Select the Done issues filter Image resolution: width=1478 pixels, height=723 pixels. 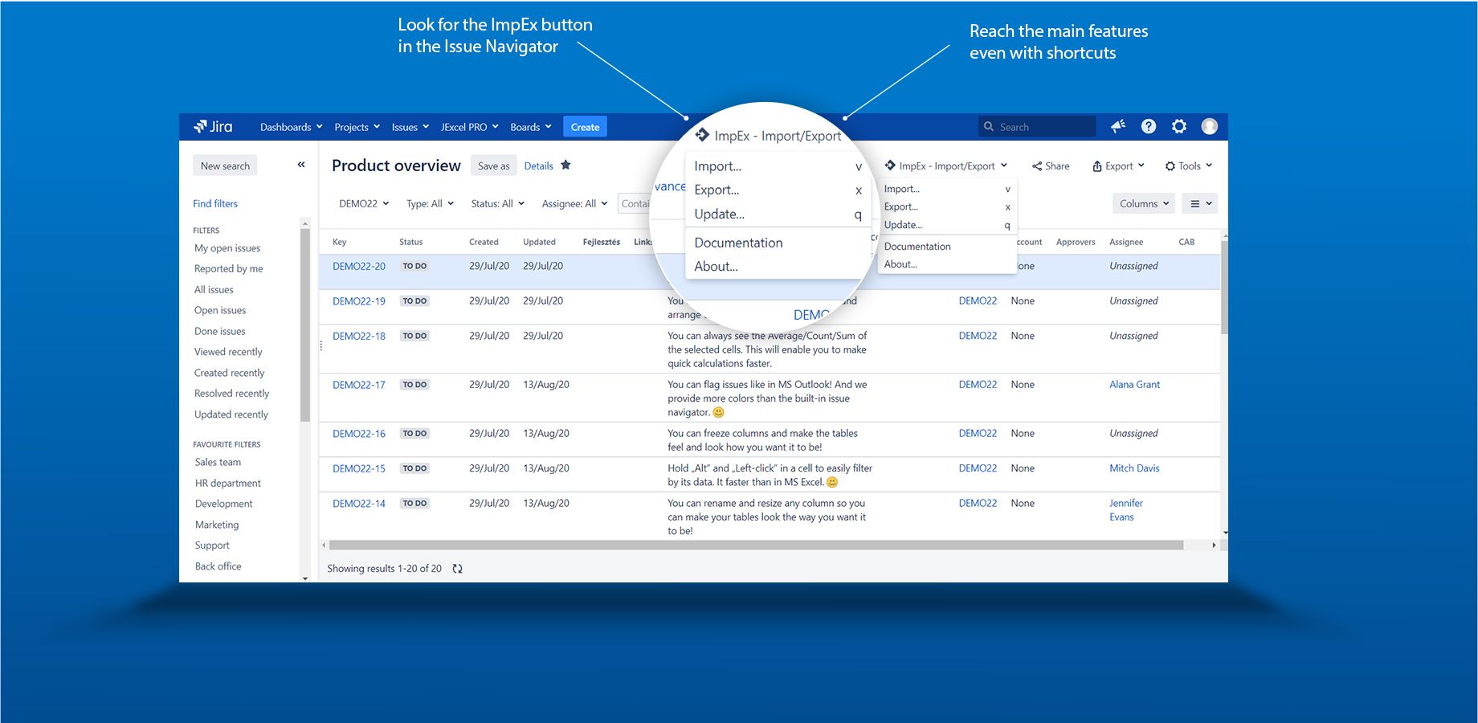(x=220, y=332)
